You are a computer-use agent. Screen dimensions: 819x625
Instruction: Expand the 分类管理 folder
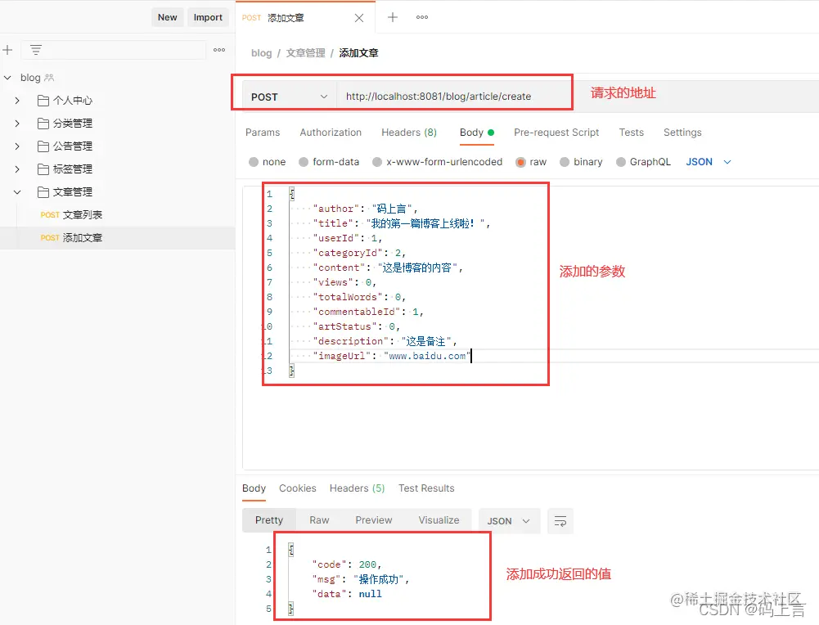click(x=17, y=124)
